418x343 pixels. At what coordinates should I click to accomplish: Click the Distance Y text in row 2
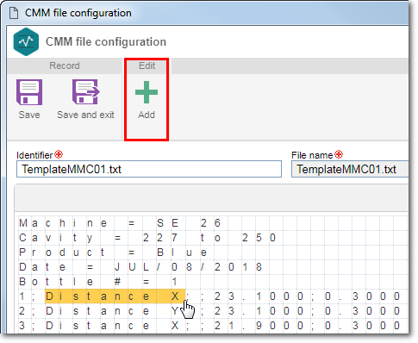coord(113,311)
